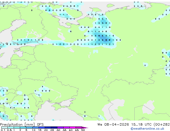Pick the lightest legend swatch above 0.1

(x=5, y=128)
